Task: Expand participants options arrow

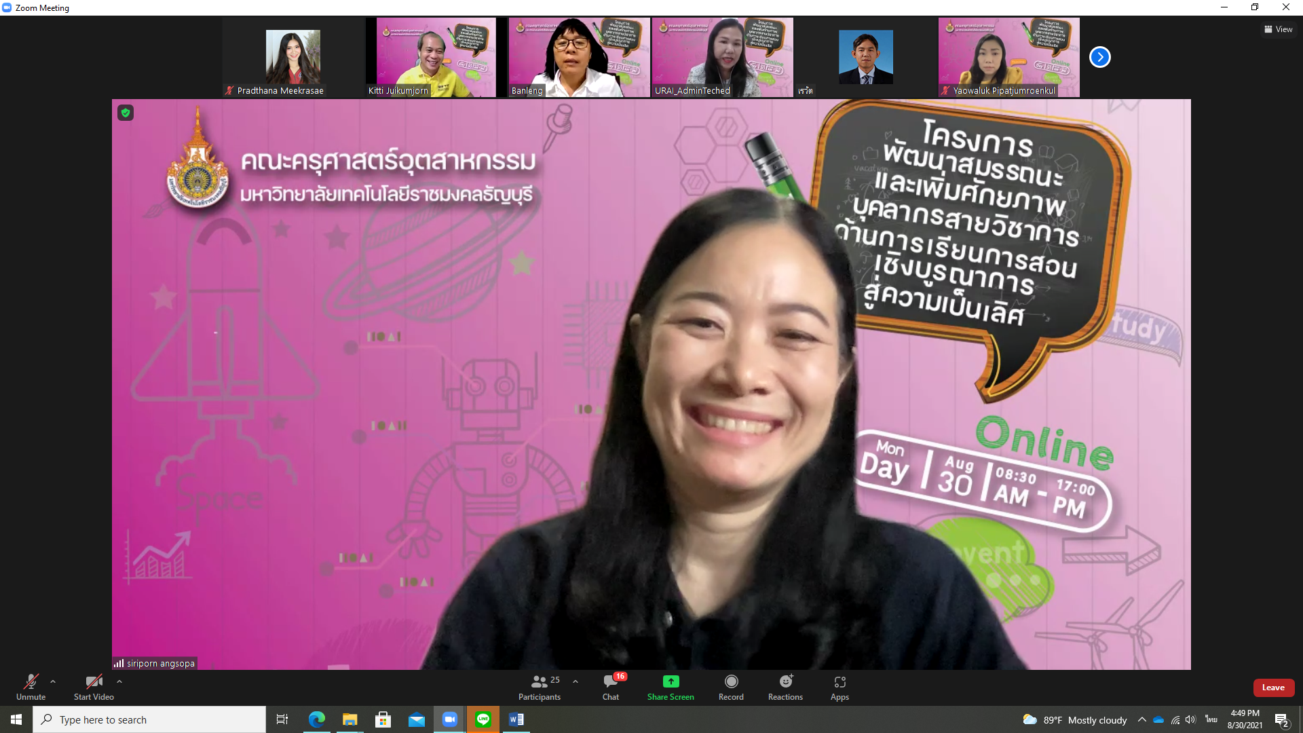Action: pyautogui.click(x=575, y=681)
